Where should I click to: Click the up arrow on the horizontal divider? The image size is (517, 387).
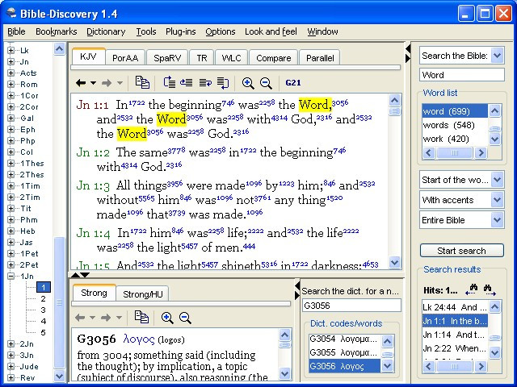tap(75, 275)
